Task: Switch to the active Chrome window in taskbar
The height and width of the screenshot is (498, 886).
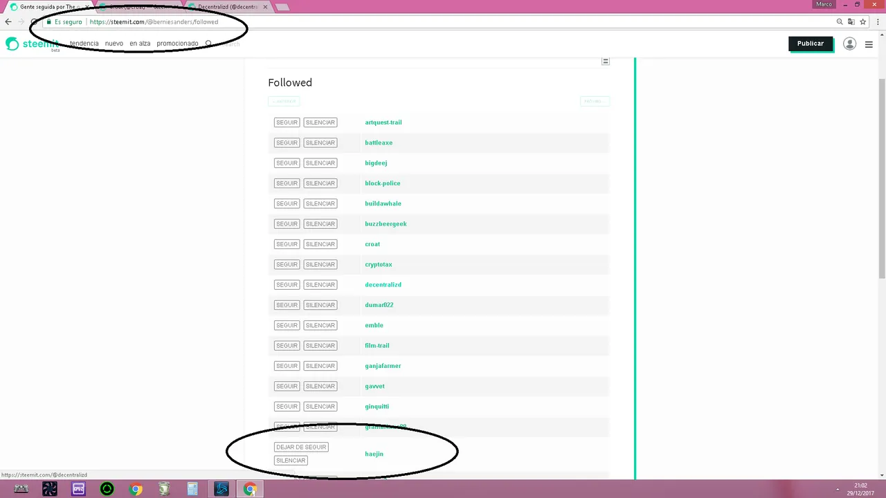Action: pyautogui.click(x=250, y=489)
